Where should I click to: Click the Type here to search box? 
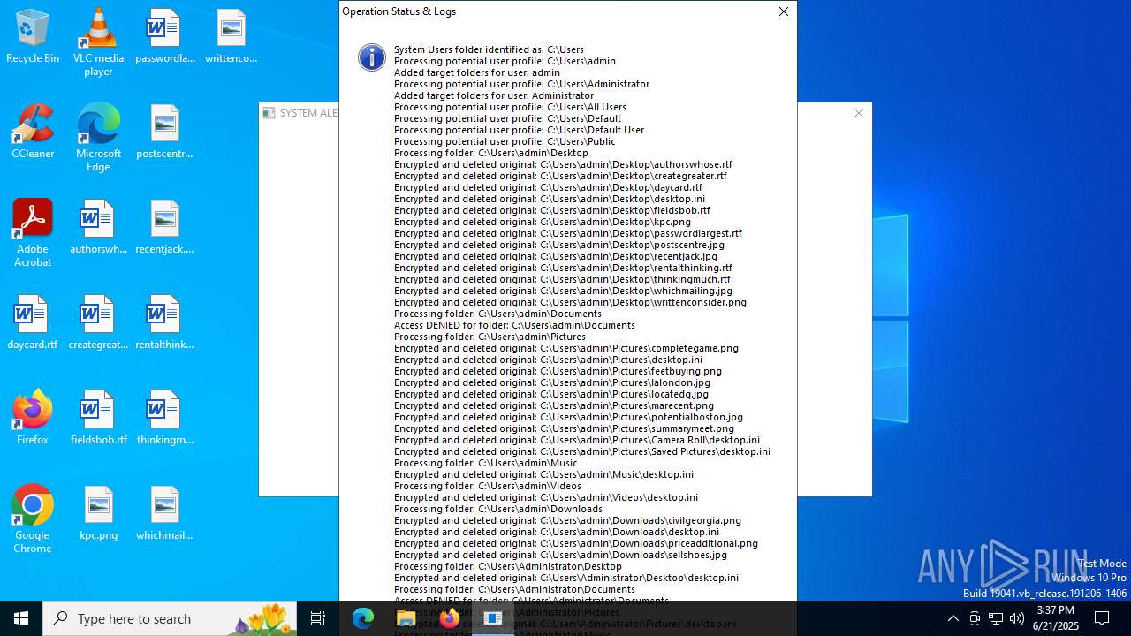[x=170, y=618]
